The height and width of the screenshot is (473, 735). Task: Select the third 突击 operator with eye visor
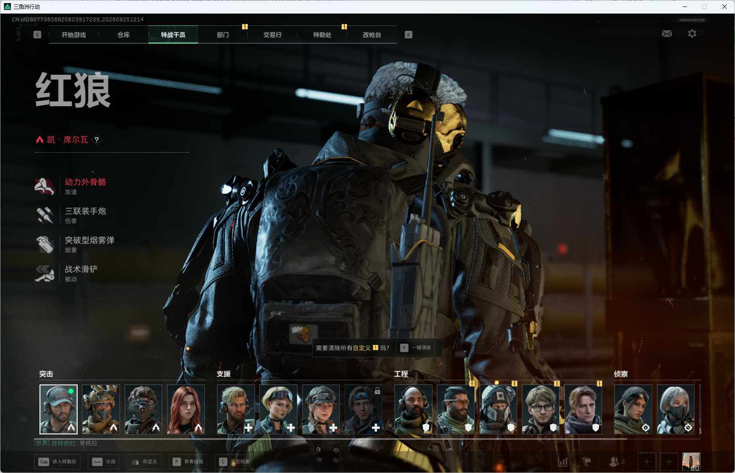143,409
